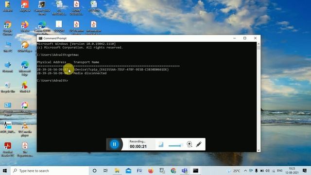Click the Windows Start button

[x=5, y=171]
